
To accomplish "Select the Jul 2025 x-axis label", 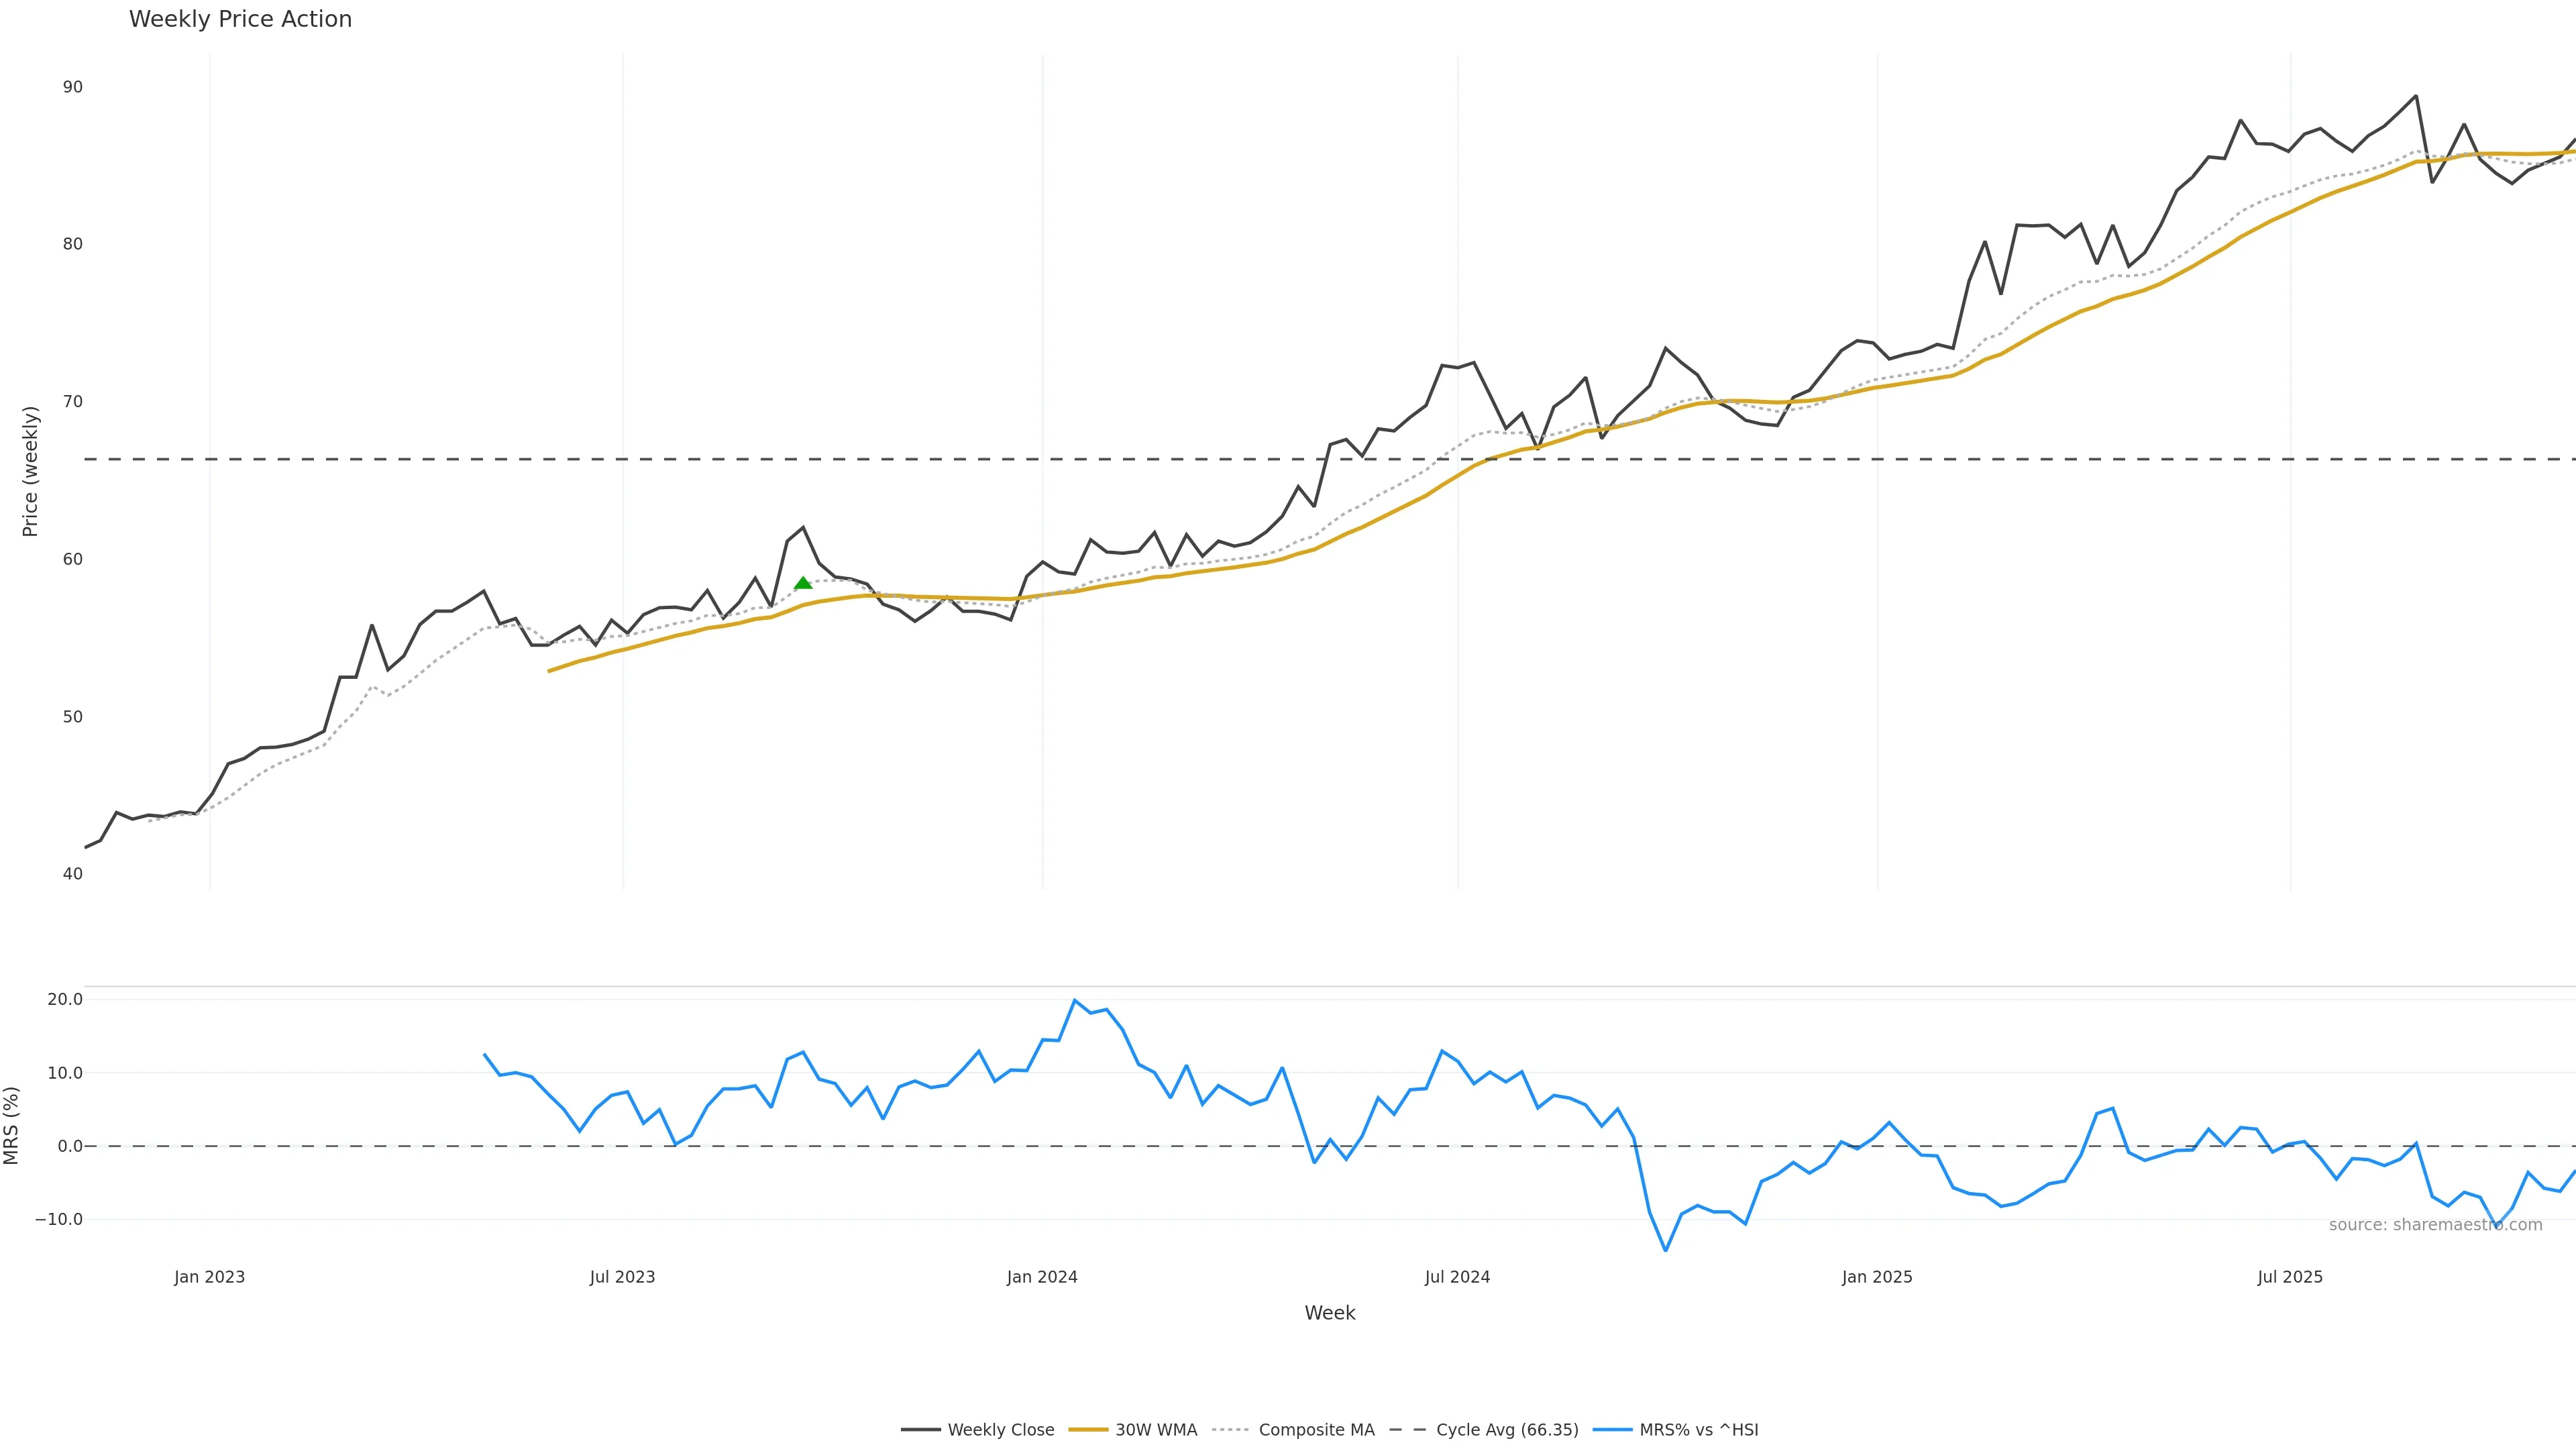I will (x=2290, y=1277).
